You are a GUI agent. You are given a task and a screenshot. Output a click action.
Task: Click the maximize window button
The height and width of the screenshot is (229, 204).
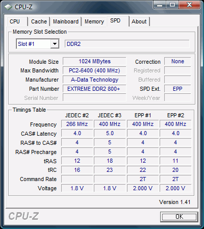pyautogui.click(x=172, y=5)
